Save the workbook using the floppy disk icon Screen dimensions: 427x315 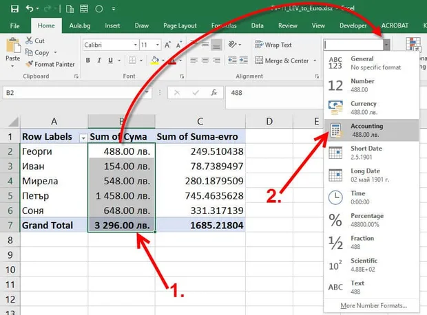pos(14,9)
